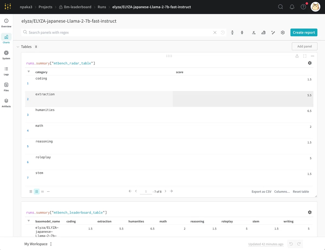The image size is (325, 250).
Task: Open the llm-leaderboard breadcrumb
Action: [x=75, y=7]
